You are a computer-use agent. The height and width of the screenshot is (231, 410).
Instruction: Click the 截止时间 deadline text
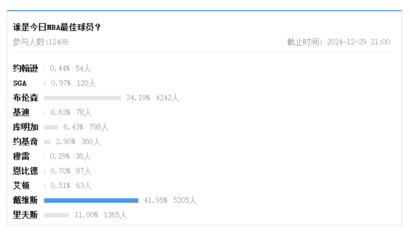[339, 42]
